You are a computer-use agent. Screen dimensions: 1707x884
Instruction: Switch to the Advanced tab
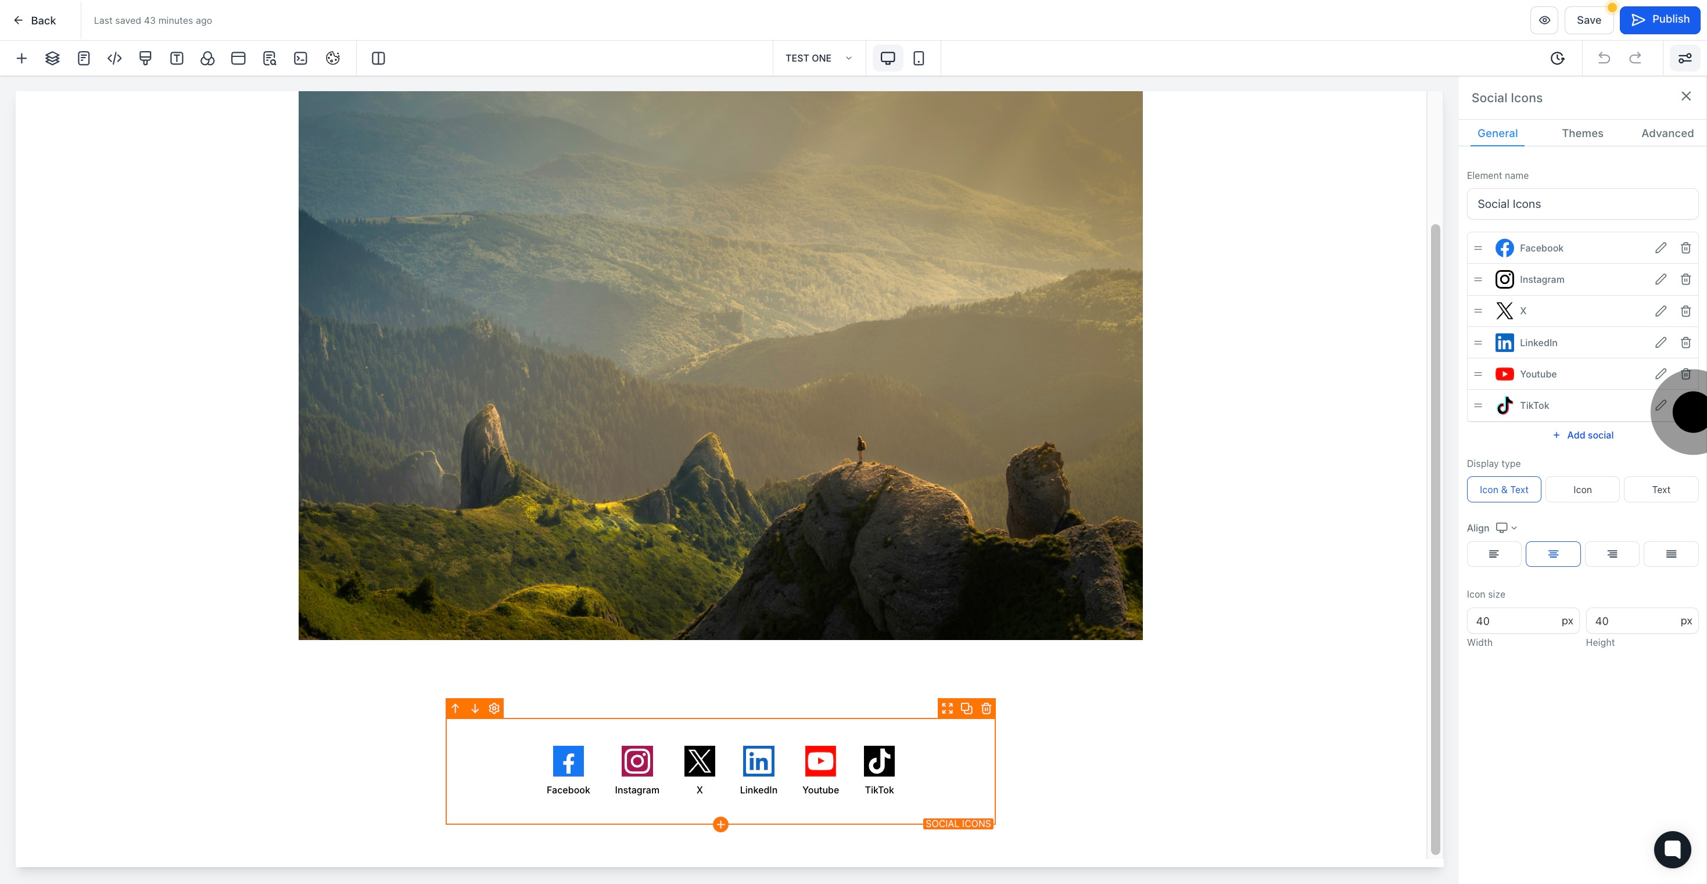[x=1667, y=133]
